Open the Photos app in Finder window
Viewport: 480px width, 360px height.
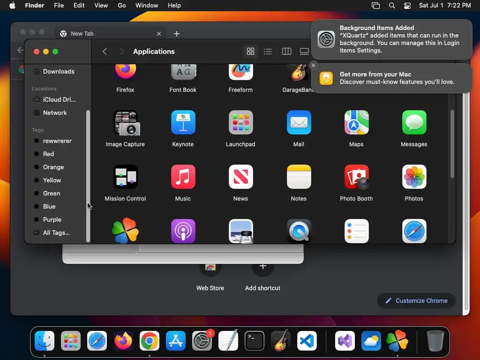[414, 177]
